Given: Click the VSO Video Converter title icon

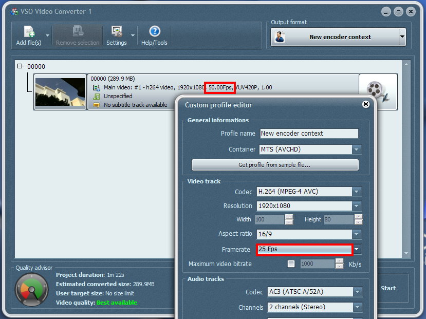Looking at the screenshot, I should [x=14, y=12].
